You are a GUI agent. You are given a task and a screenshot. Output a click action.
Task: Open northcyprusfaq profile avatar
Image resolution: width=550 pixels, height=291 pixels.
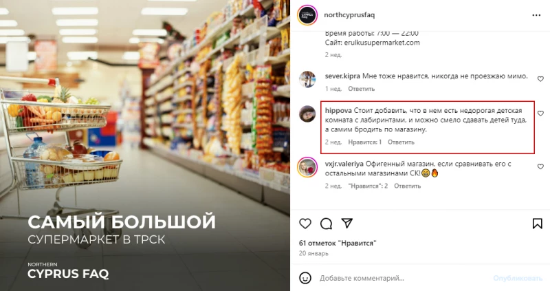[307, 15]
